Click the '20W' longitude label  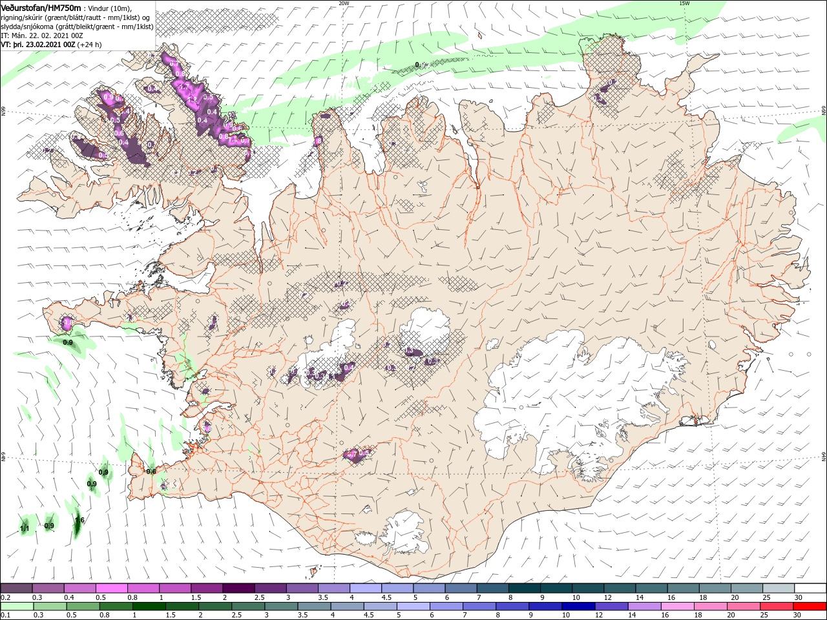(x=344, y=3)
